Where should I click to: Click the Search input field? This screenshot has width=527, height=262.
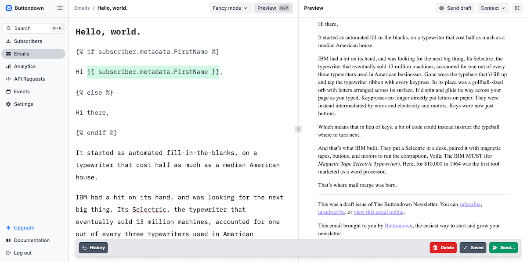[33, 28]
